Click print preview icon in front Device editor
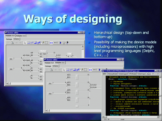The image size is (162, 121). coord(51,70)
